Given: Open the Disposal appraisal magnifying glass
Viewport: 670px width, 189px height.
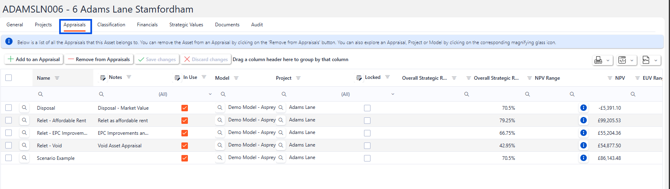Looking at the screenshot, I should (x=24, y=108).
